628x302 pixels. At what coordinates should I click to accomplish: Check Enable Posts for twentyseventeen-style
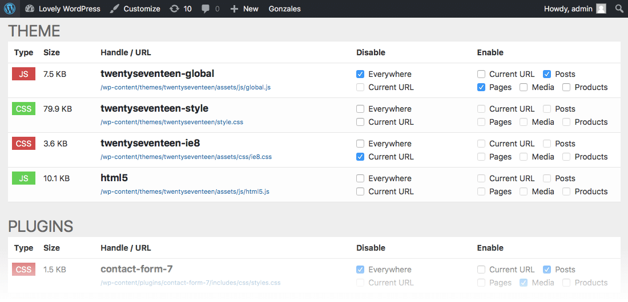point(547,109)
